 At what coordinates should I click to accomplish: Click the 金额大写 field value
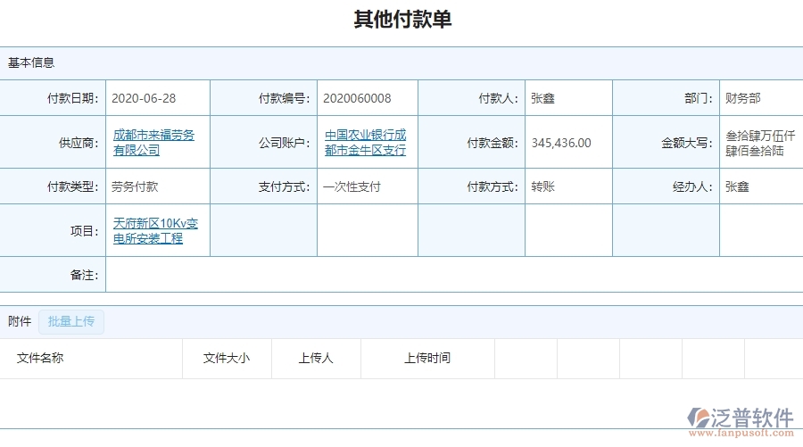point(761,143)
